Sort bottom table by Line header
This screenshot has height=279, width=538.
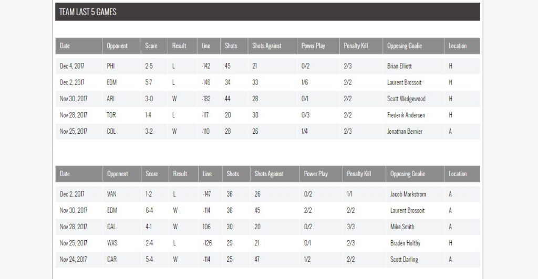206,174
